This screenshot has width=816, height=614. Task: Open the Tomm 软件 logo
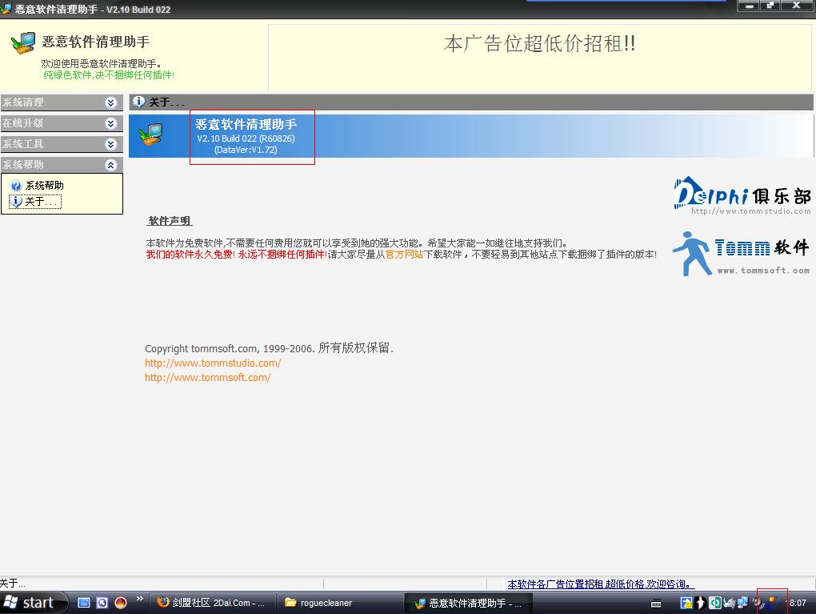(x=741, y=254)
